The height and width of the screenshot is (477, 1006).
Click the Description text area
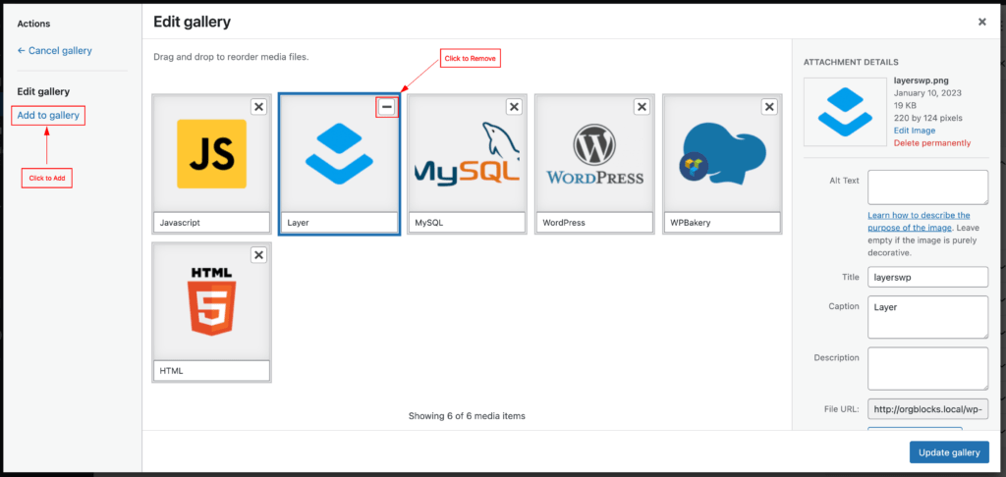click(x=927, y=368)
